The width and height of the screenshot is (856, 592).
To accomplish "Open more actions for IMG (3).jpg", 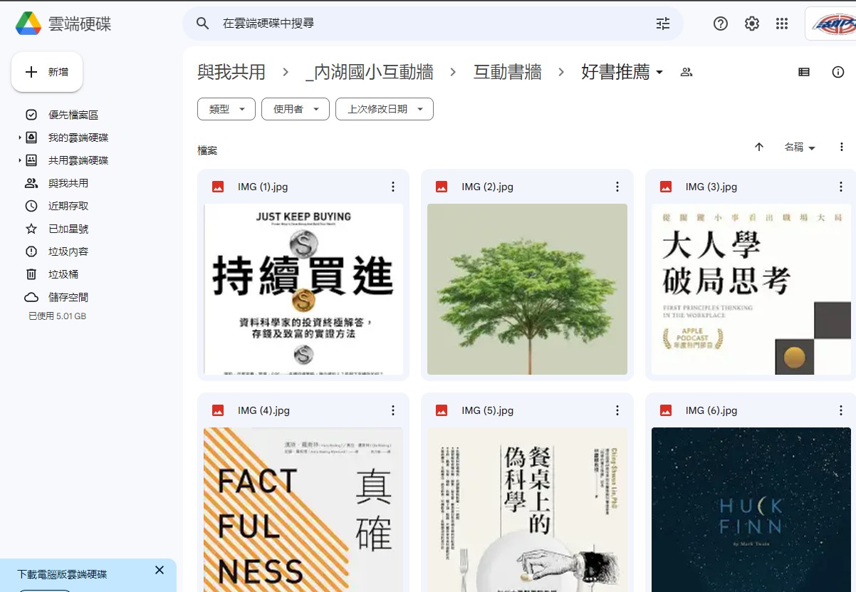I will 841,187.
